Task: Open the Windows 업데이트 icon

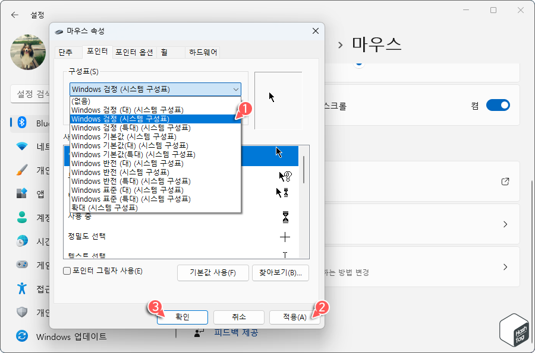Action: (21, 336)
